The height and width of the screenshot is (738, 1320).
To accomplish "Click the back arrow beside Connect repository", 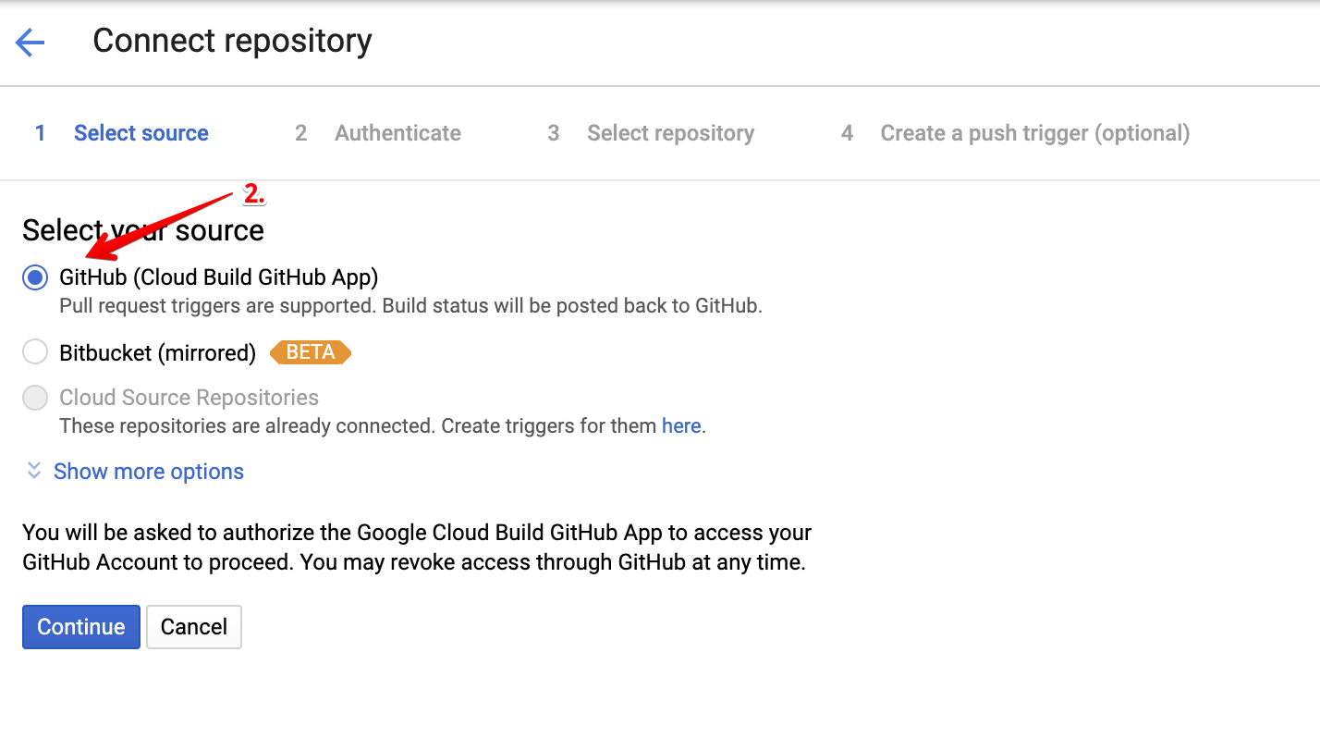I will pos(30,42).
